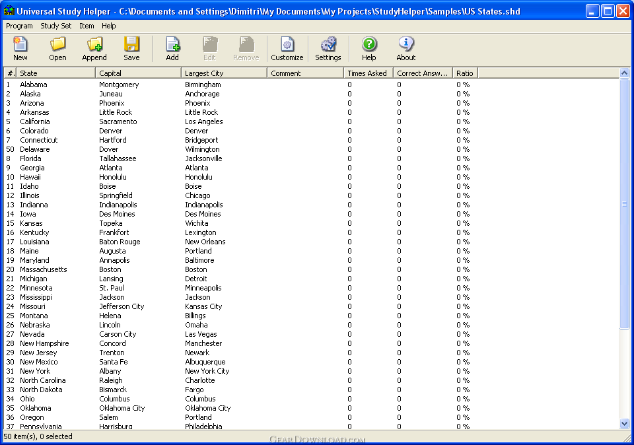Screen dimensions: 634x445
Task: Click Augusta in the Capital column
Action: (112, 251)
